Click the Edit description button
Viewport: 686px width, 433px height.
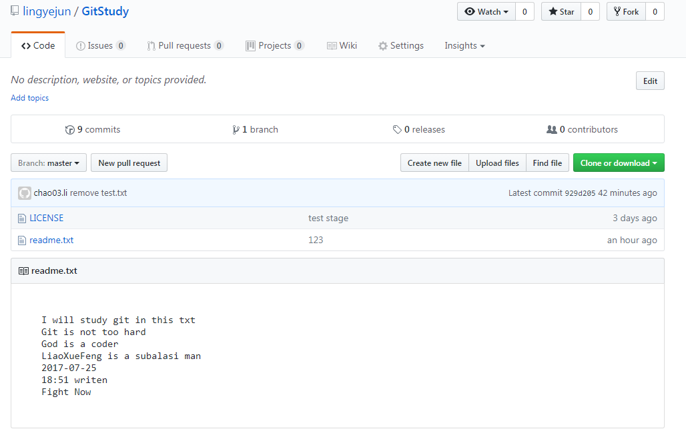(650, 81)
